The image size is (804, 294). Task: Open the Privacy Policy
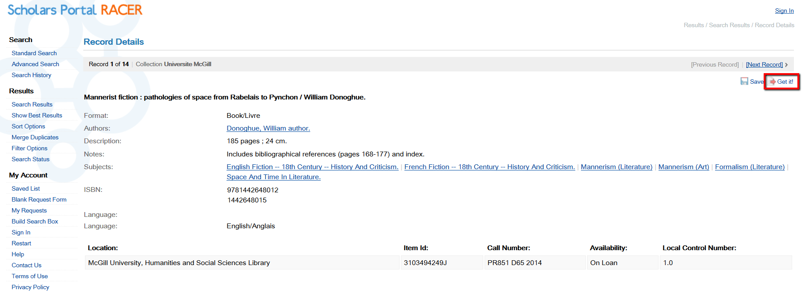pos(31,287)
